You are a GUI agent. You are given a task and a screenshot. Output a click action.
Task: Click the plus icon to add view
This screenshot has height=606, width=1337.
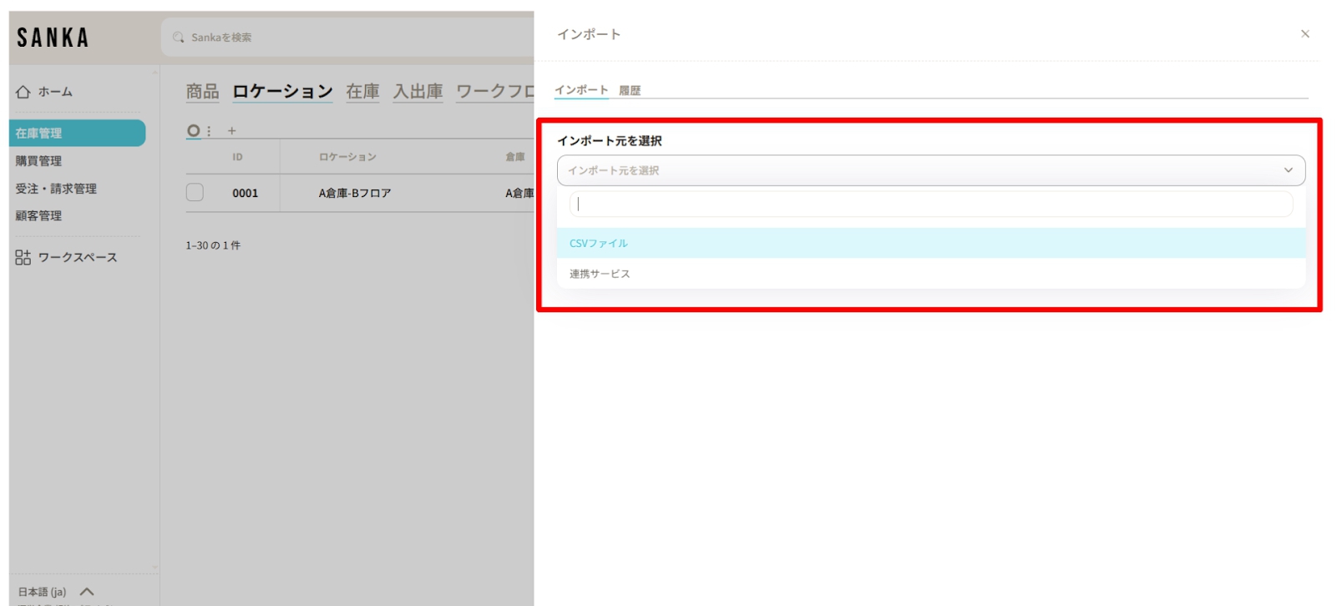coord(232,131)
